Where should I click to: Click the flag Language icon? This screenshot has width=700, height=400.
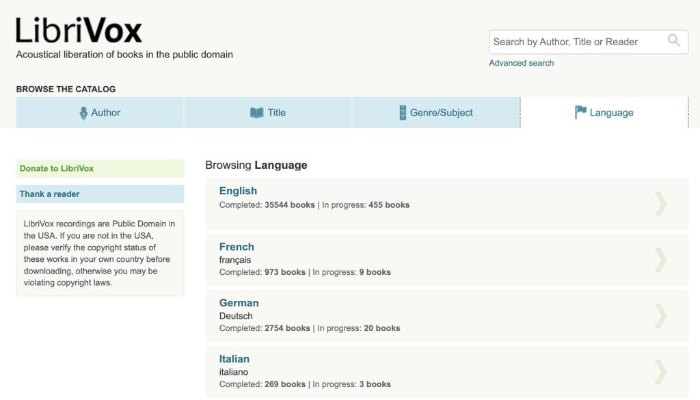coord(580,112)
